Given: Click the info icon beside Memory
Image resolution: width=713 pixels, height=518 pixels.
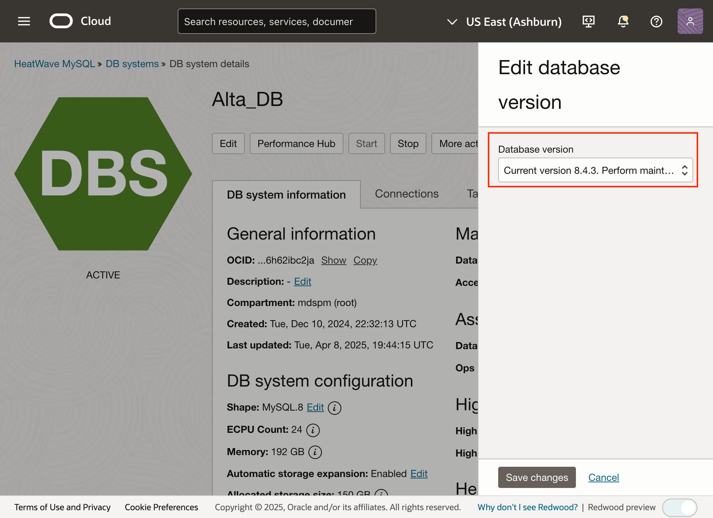Looking at the screenshot, I should click(x=315, y=452).
